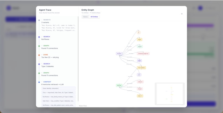223x113 pixels.
Task: Open the React Flow attribution link
Action: [83, 106]
